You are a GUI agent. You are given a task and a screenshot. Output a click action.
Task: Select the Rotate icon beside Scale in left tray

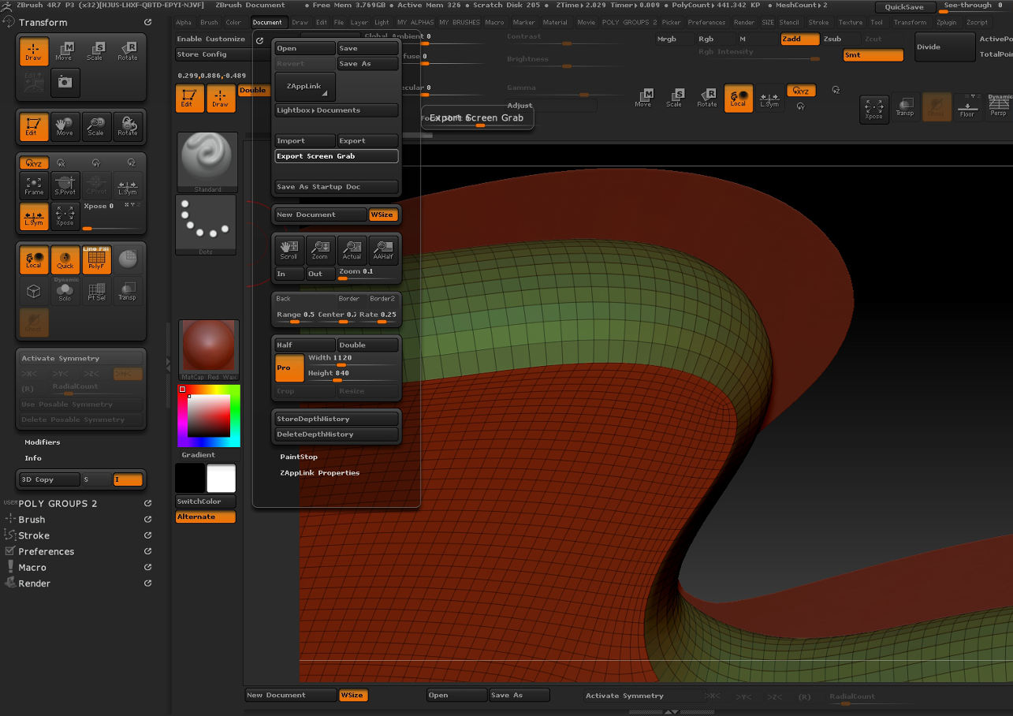(128, 126)
